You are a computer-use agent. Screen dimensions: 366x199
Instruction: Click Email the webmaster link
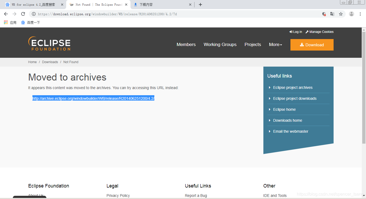pyautogui.click(x=291, y=131)
